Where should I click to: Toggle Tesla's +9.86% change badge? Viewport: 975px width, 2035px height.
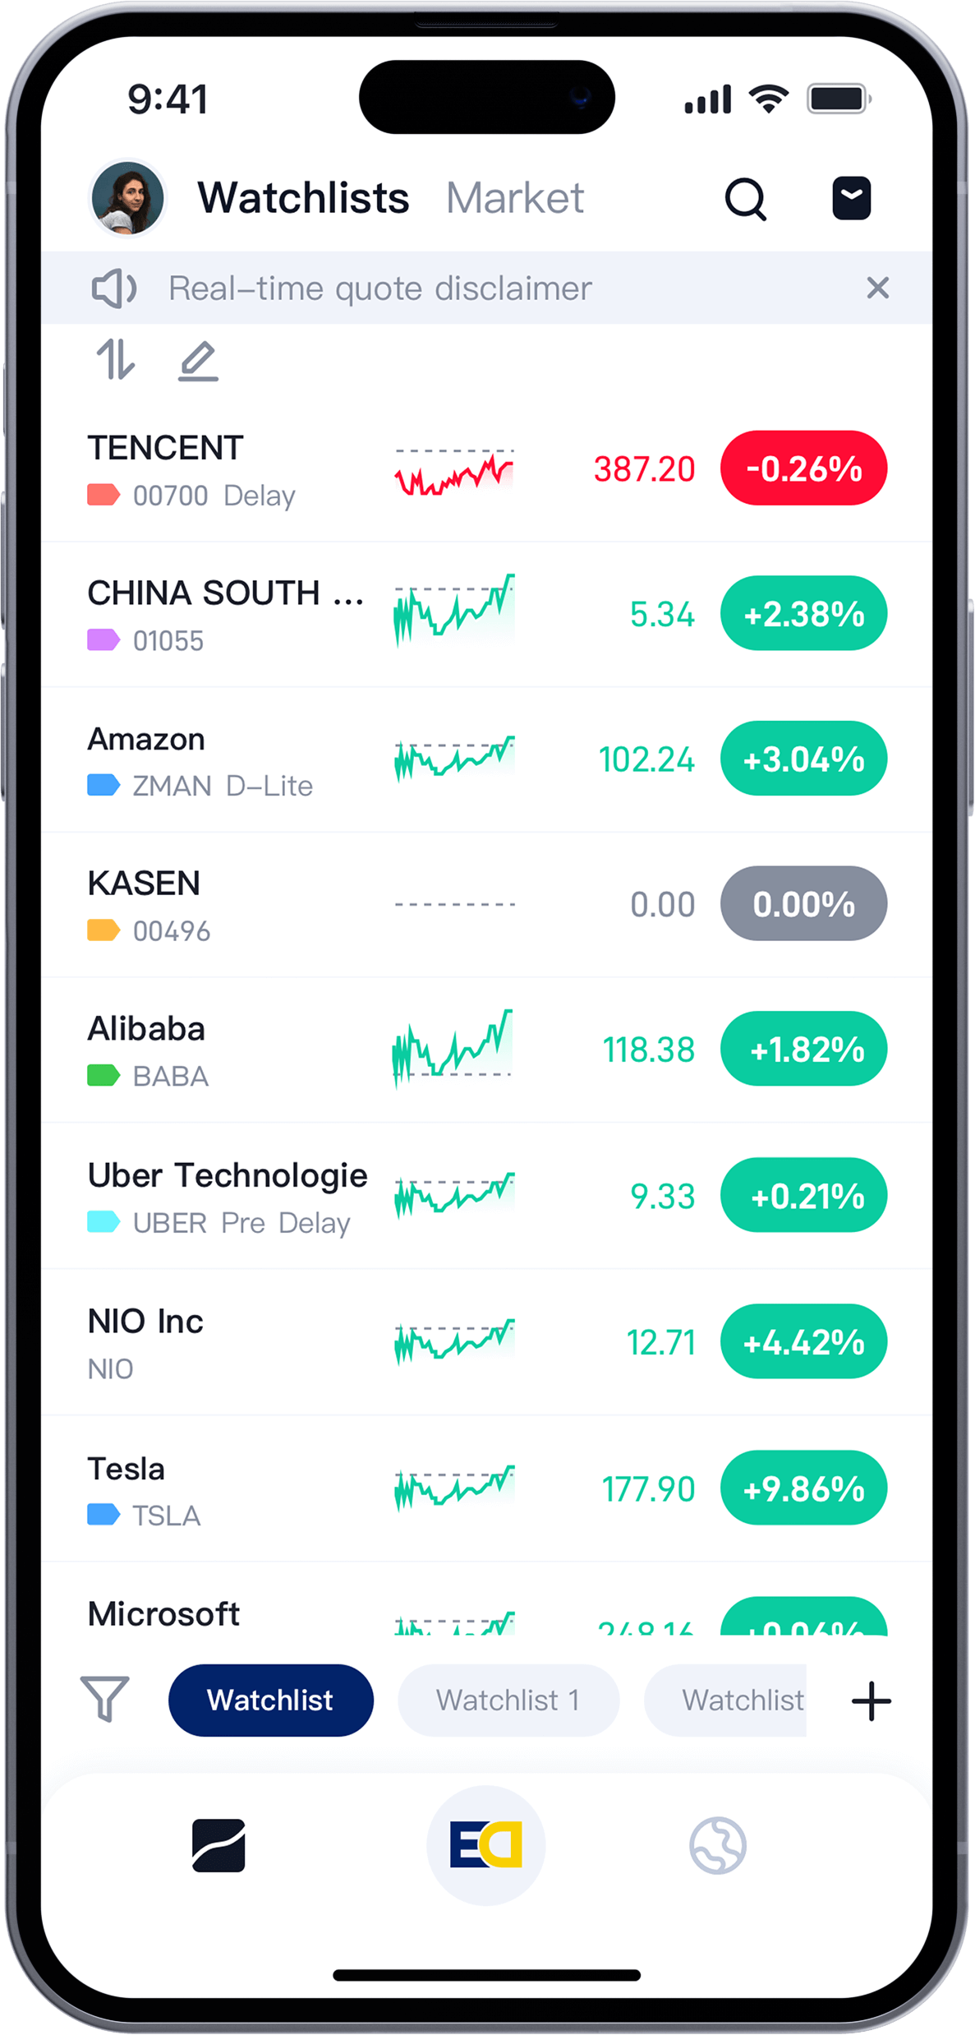[803, 1488]
